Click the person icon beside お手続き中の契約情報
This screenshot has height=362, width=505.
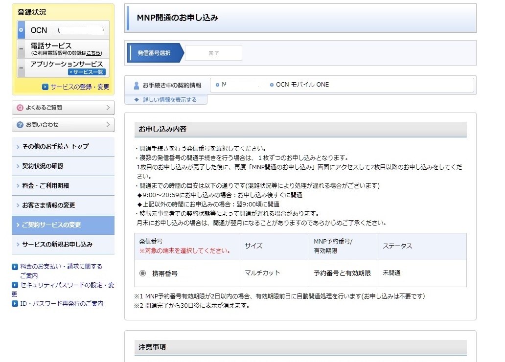click(x=137, y=85)
